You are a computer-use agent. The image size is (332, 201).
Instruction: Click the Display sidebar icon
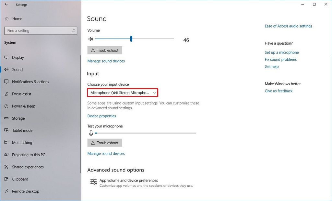click(6, 57)
